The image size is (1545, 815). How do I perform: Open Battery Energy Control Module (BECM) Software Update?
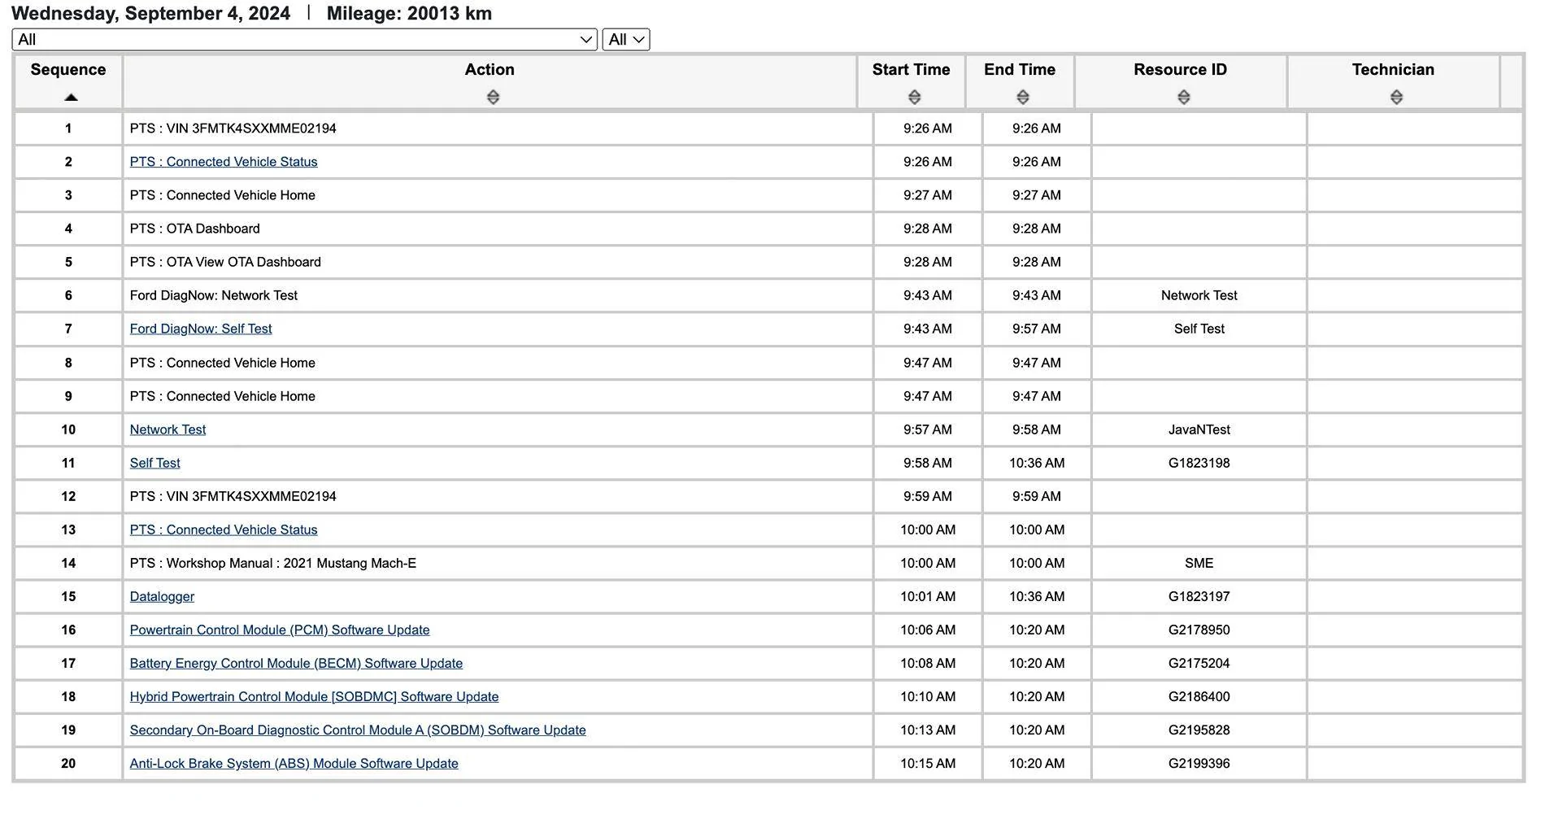click(x=296, y=663)
